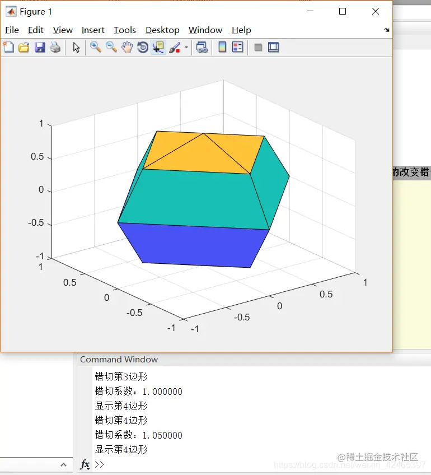Print the figure using the printer icon

tap(55, 47)
